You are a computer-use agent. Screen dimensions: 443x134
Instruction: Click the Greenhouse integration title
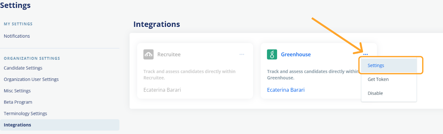pos(296,55)
